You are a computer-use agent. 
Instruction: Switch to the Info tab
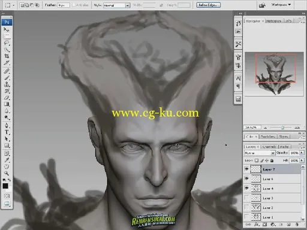(288, 21)
